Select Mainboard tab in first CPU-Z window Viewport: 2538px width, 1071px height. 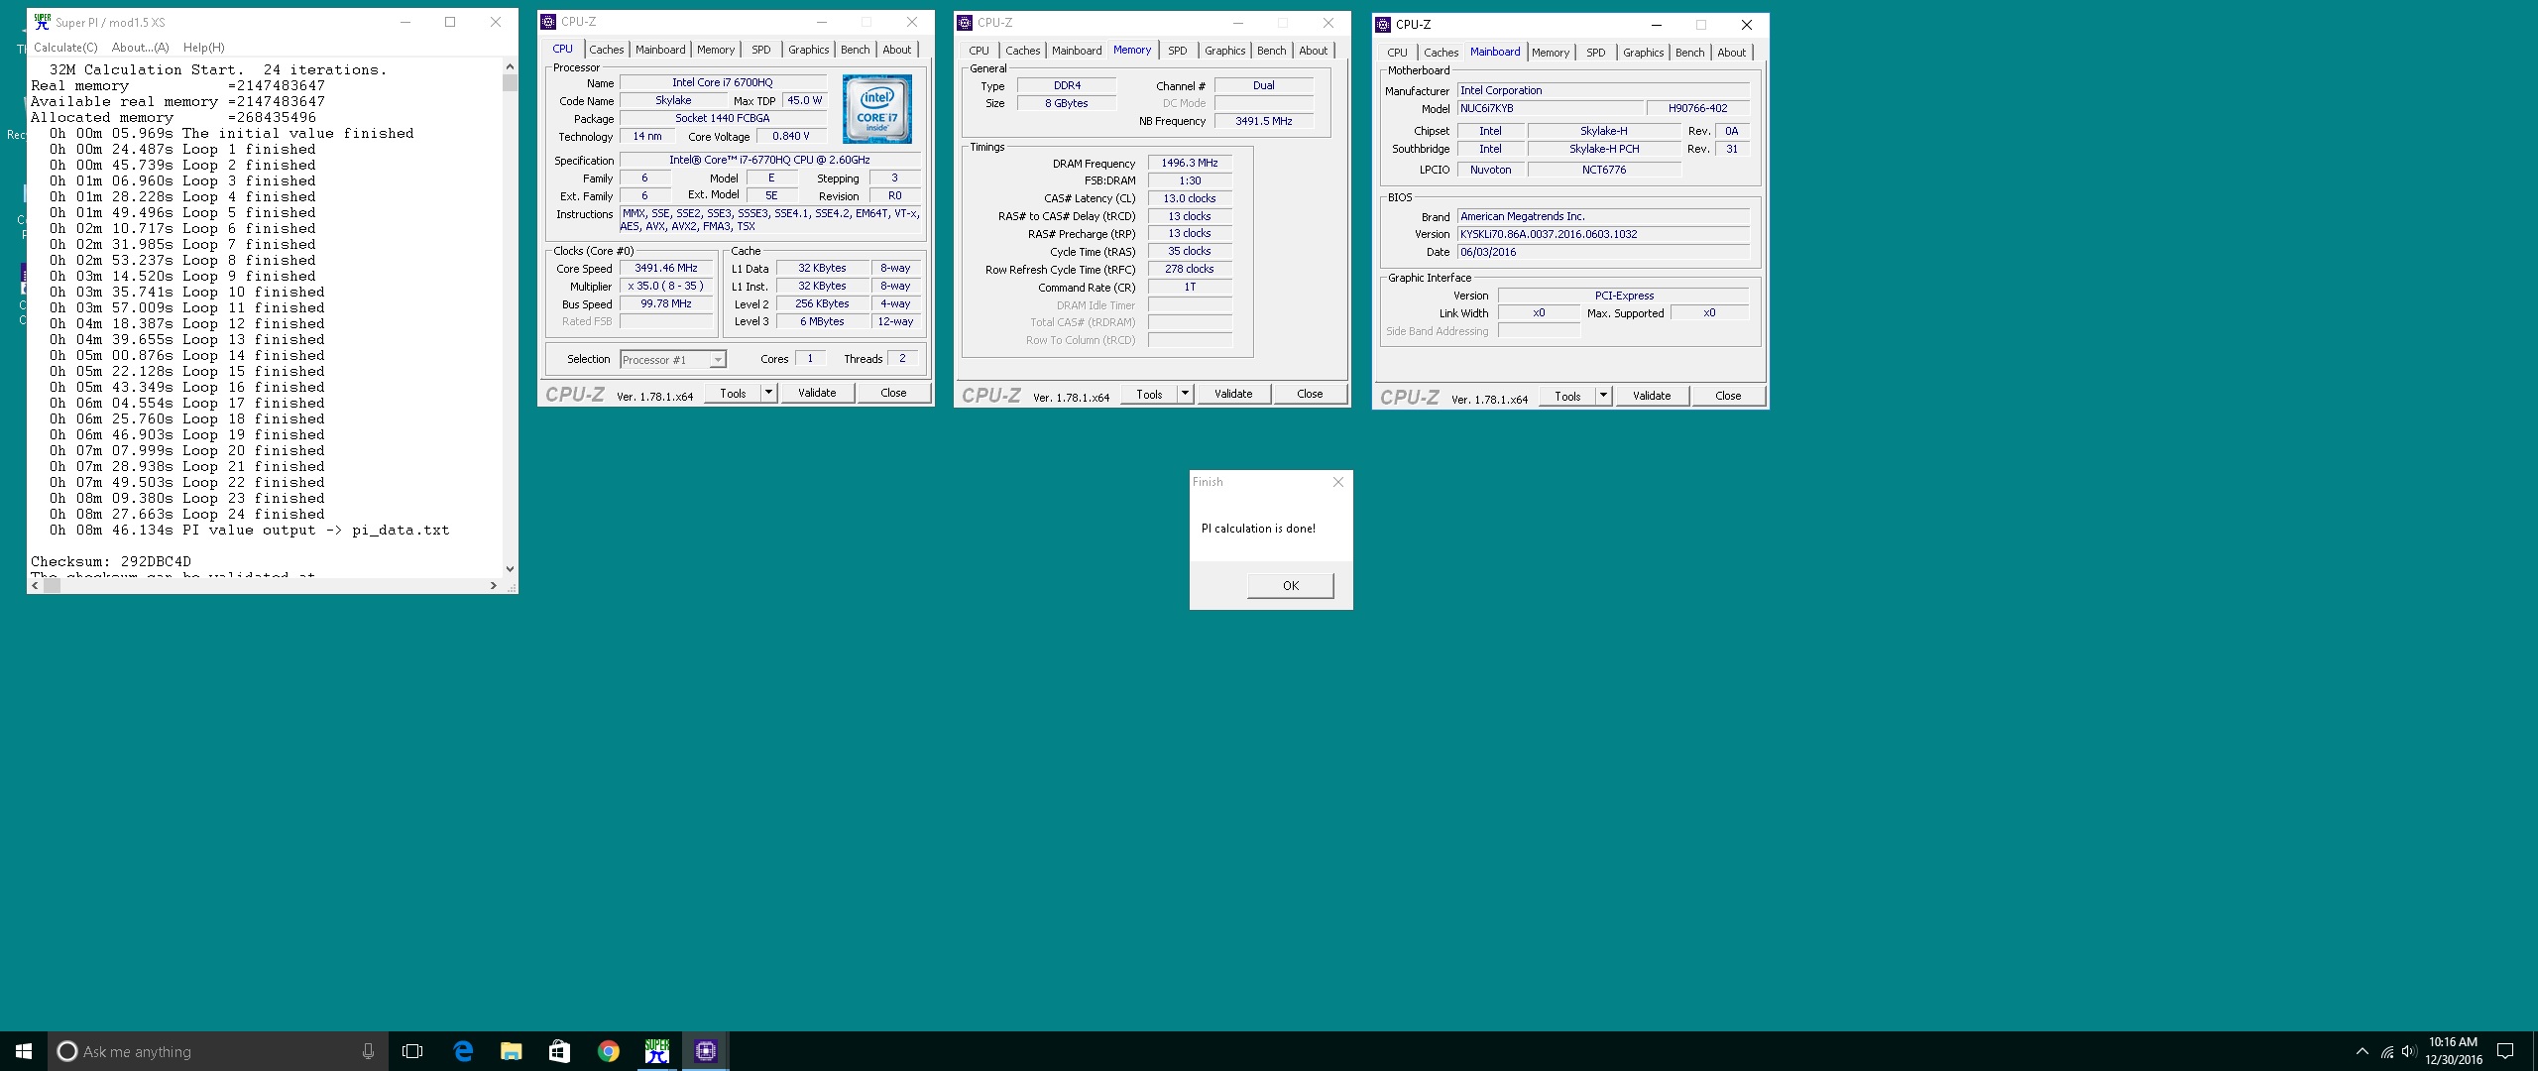click(x=660, y=50)
